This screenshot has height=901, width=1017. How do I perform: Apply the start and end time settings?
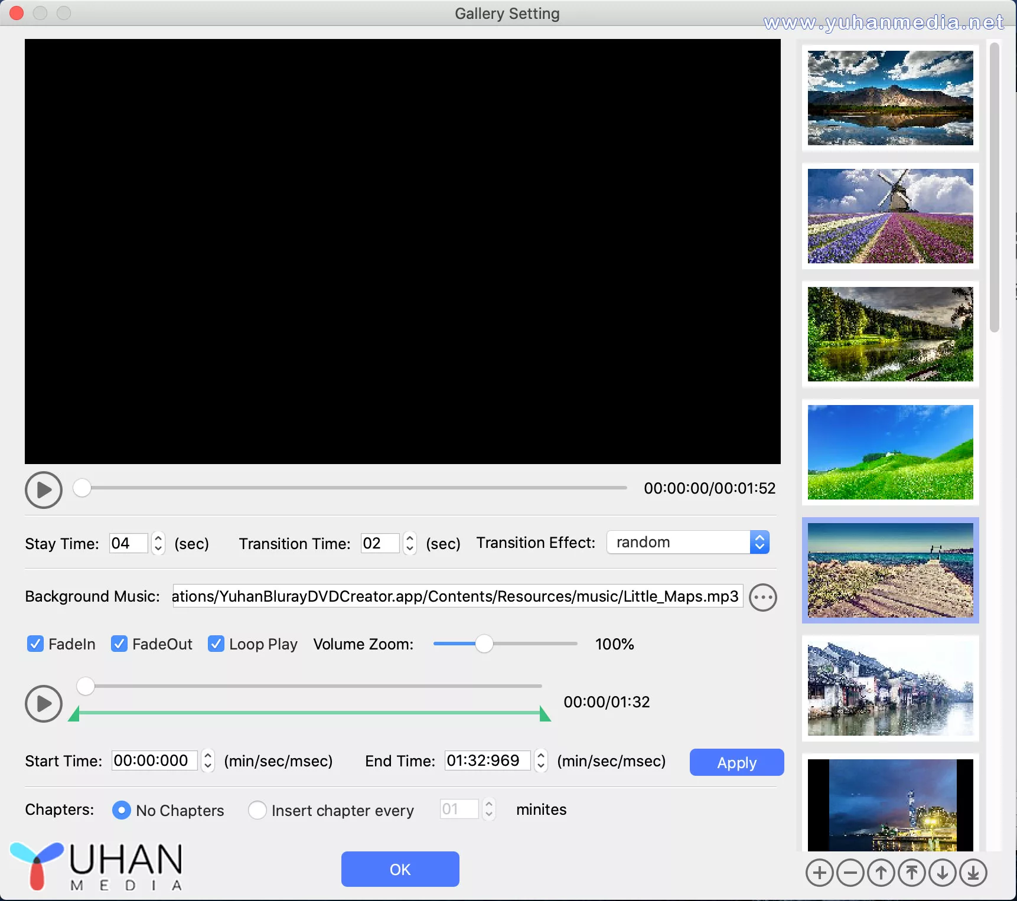coord(736,762)
